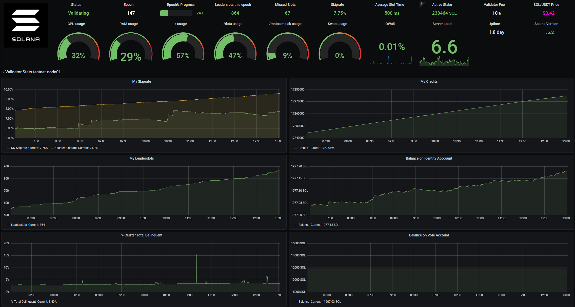Open the My Credits panel title menu
Screen dimensions: 575x307
click(x=429, y=81)
